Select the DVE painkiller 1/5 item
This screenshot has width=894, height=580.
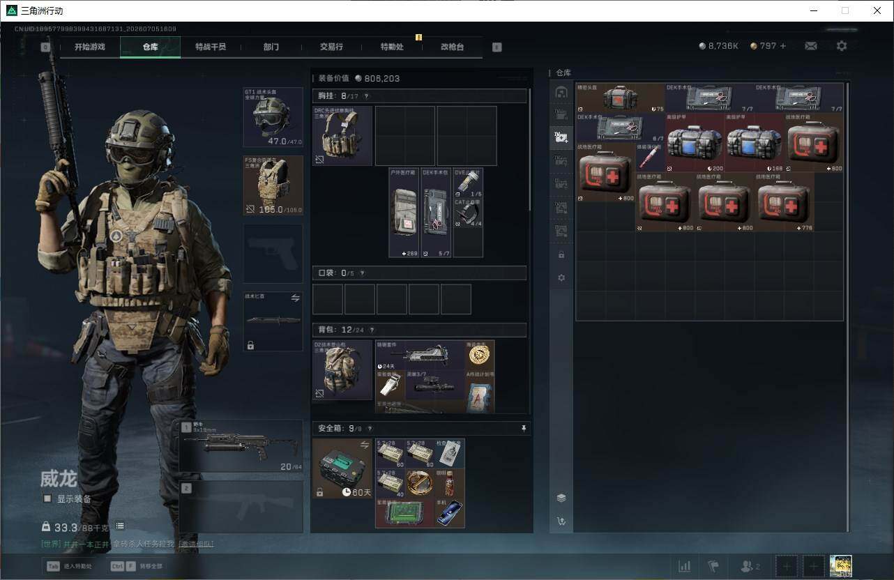468,183
